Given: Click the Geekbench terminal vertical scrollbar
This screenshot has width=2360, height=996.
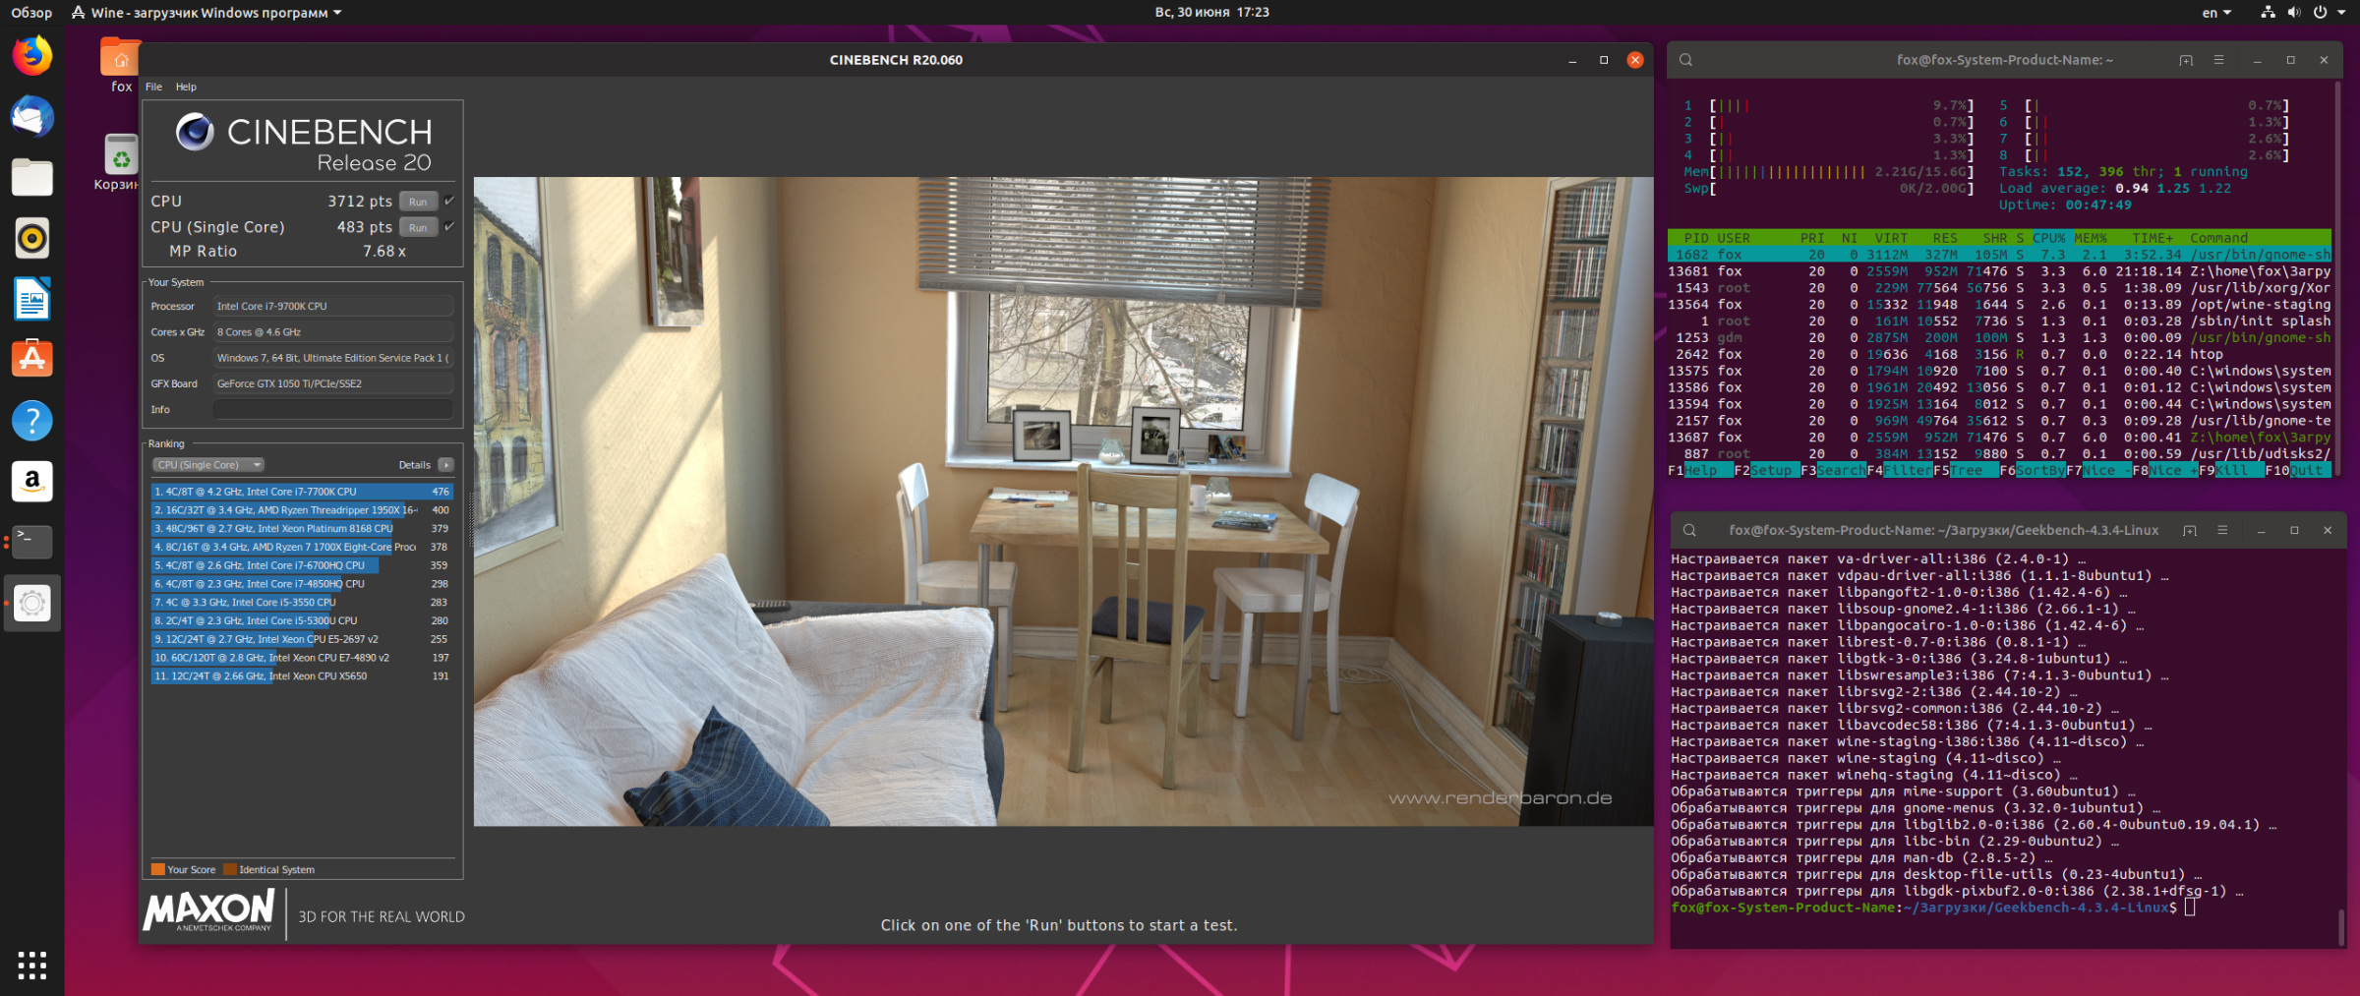Looking at the screenshot, I should pos(2340,926).
